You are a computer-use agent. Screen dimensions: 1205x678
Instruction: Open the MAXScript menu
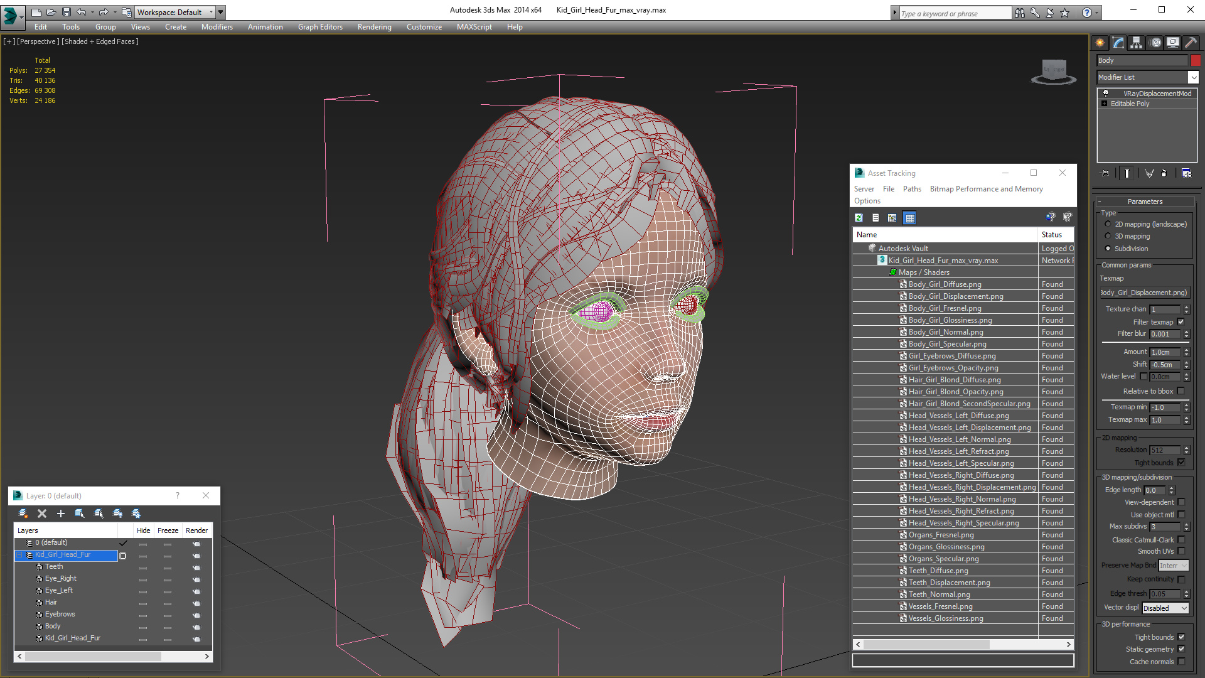(474, 27)
